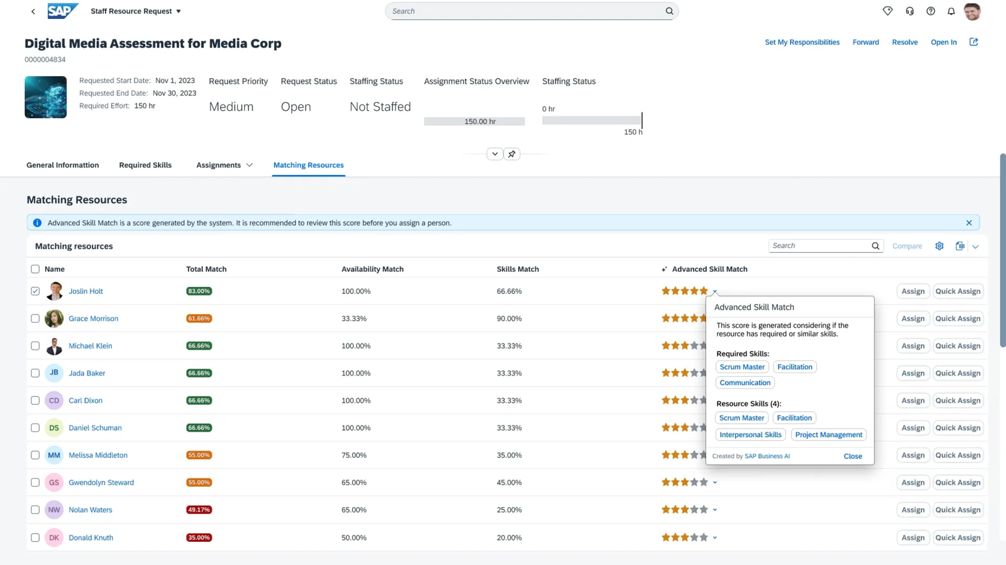This screenshot has height=565, width=1006.
Task: Click the diamond icon in header
Action: [887, 11]
